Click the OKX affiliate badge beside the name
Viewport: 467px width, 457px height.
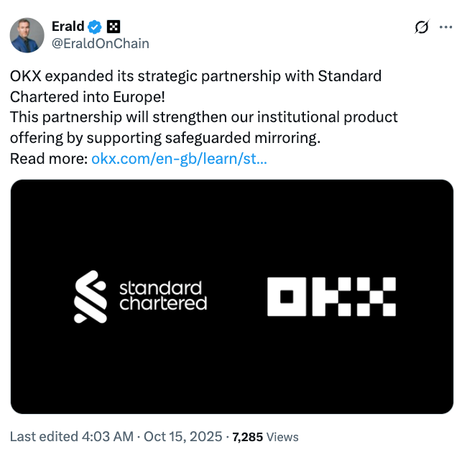[114, 27]
